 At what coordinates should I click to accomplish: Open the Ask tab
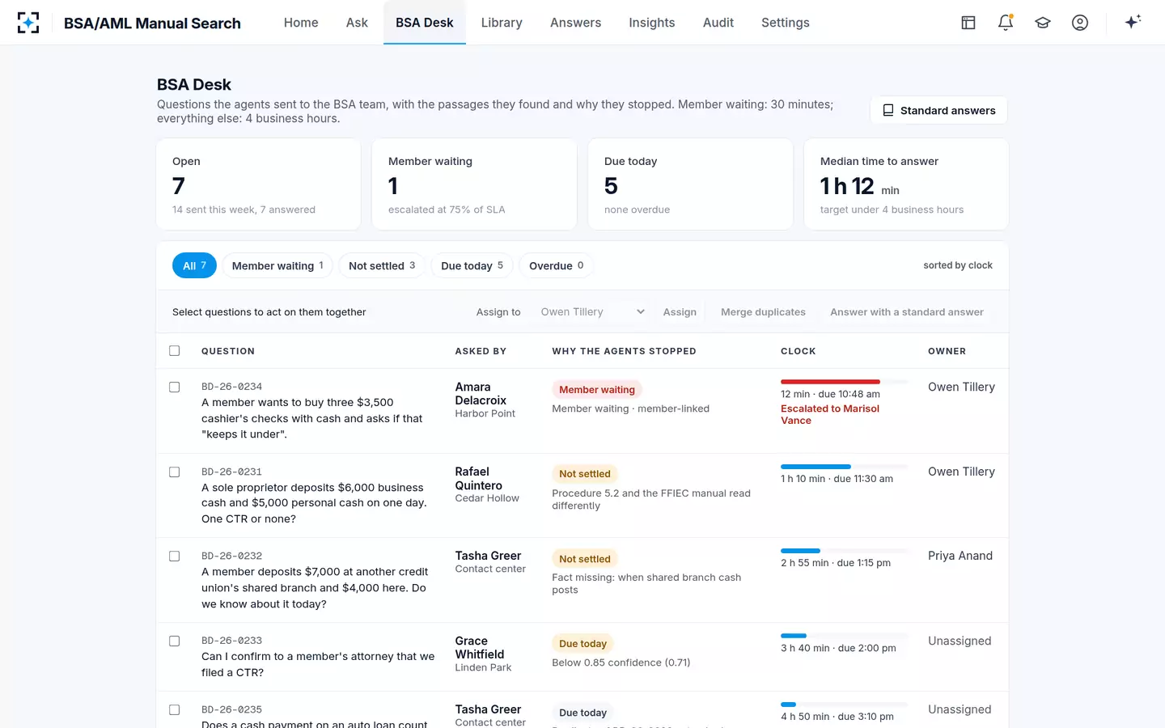pyautogui.click(x=357, y=23)
